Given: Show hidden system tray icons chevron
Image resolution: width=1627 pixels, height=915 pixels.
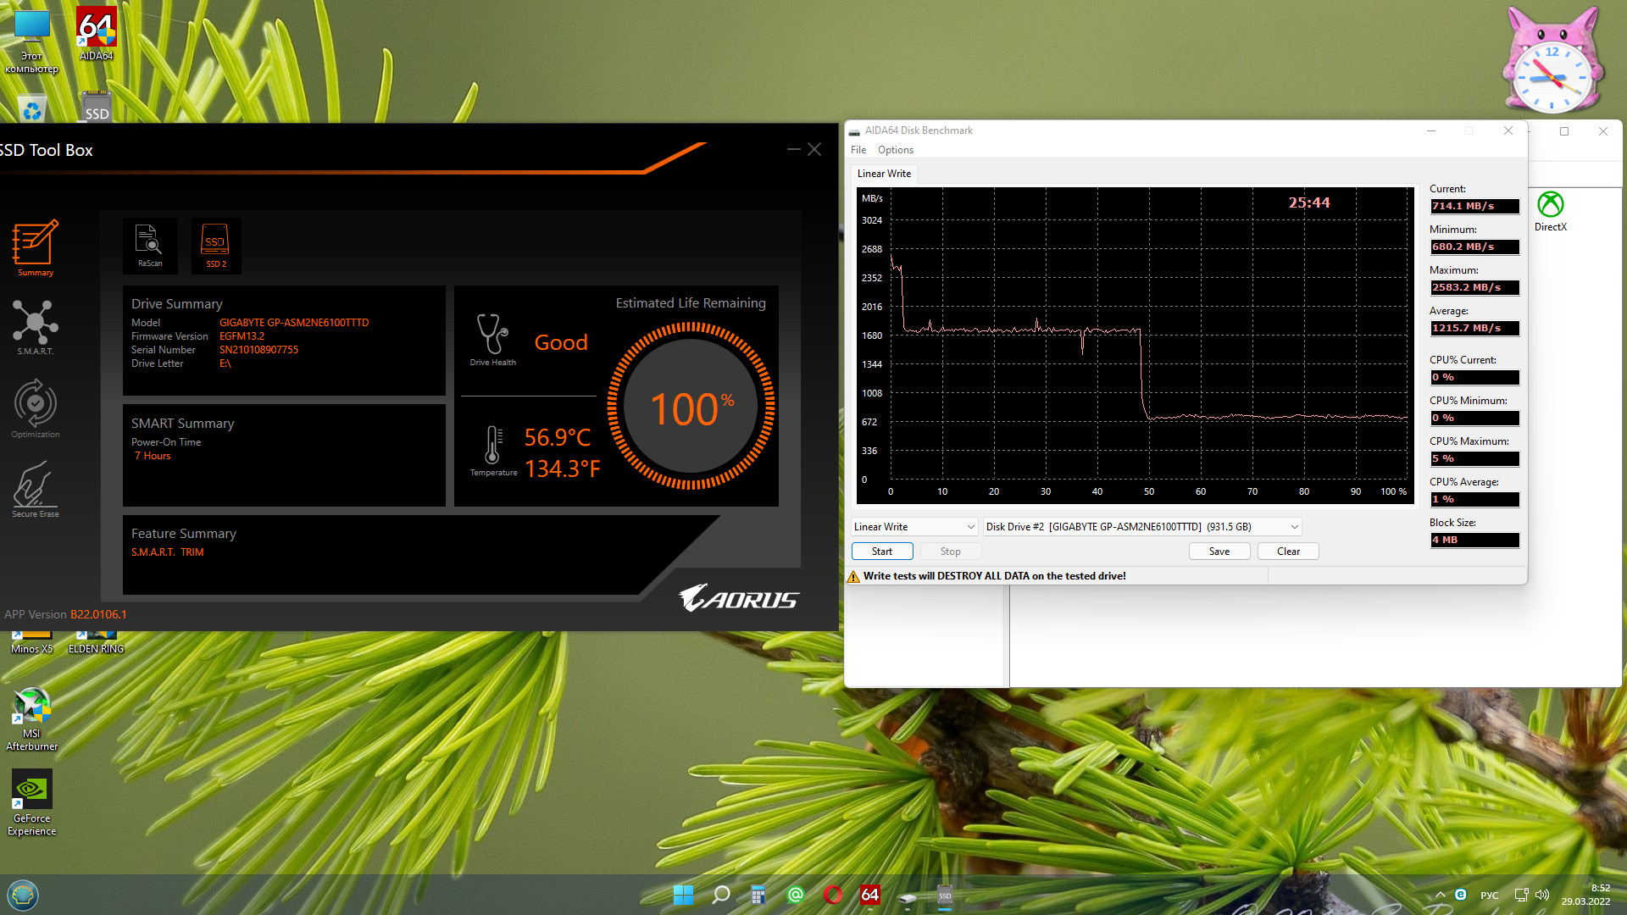Looking at the screenshot, I should [1440, 895].
